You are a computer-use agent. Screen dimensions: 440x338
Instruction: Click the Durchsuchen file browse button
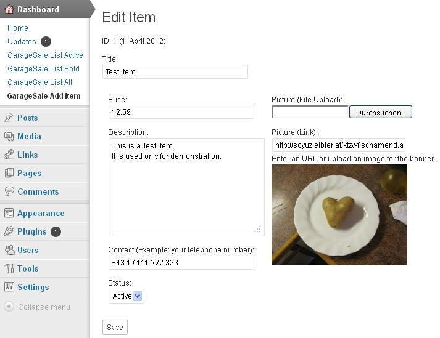click(x=380, y=112)
